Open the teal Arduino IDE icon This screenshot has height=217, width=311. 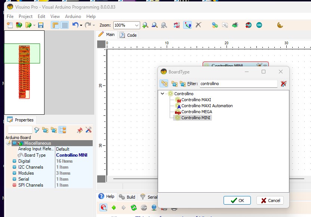[259, 25]
